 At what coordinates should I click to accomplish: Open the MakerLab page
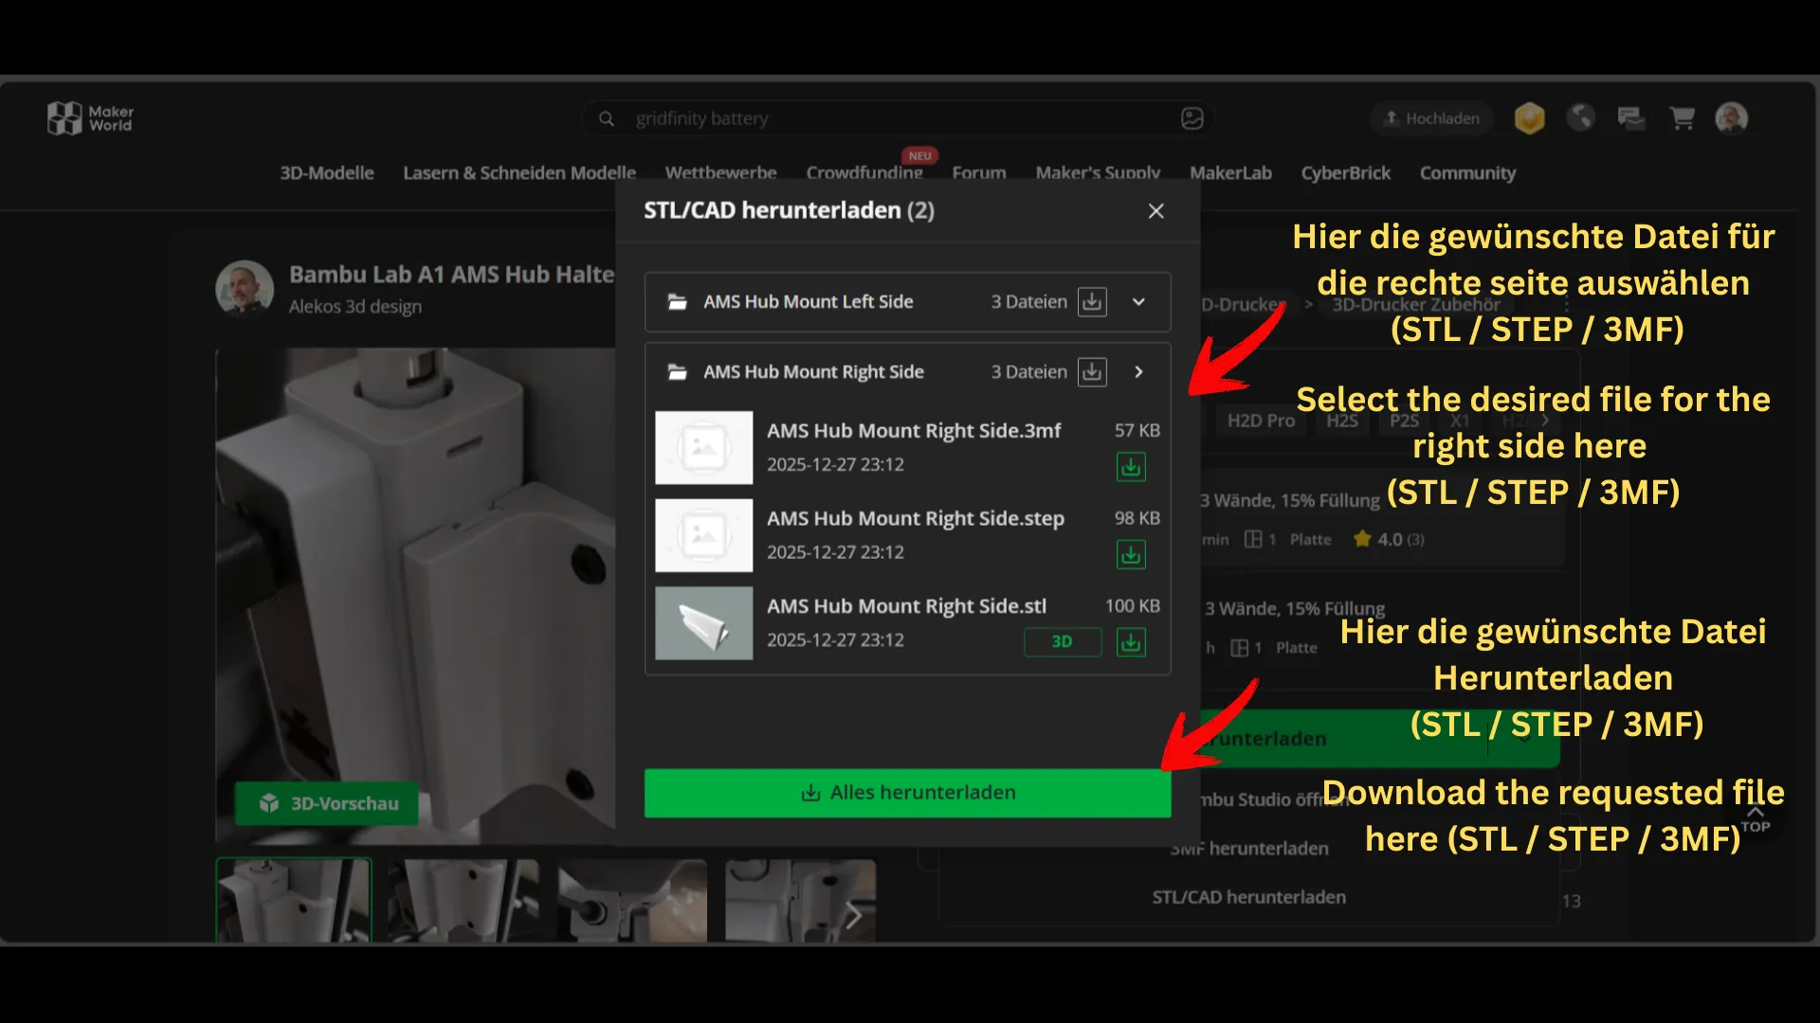coord(1230,173)
